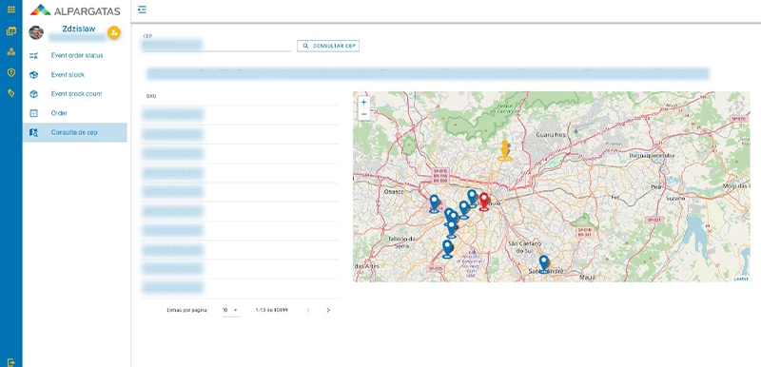Open the rows per page dropdown
The height and width of the screenshot is (367, 761).
point(230,310)
